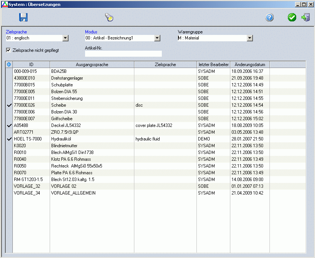
Task: Open the Warengruppe dropdown
Action: tap(250, 38)
